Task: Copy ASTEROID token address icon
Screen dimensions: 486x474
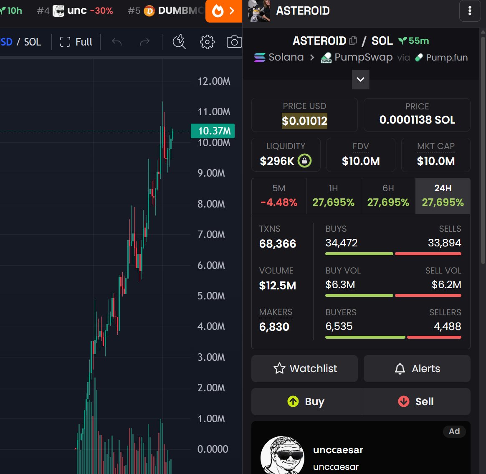Action: [x=353, y=41]
